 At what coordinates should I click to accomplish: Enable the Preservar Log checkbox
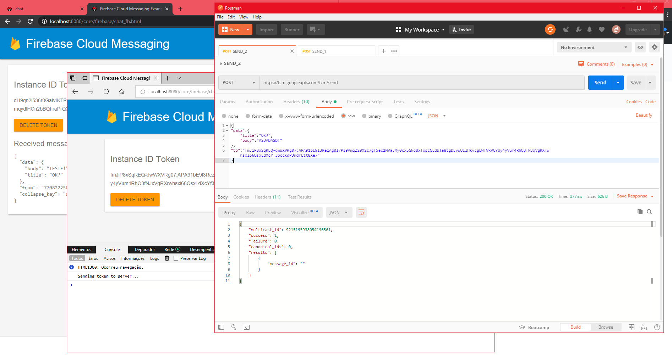pos(176,258)
